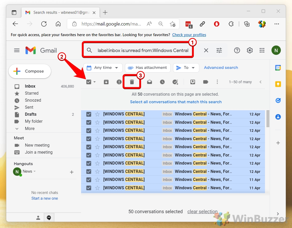Viewport: 292px width, 228px height.
Task: Open the Advanced search options
Action: (221, 68)
